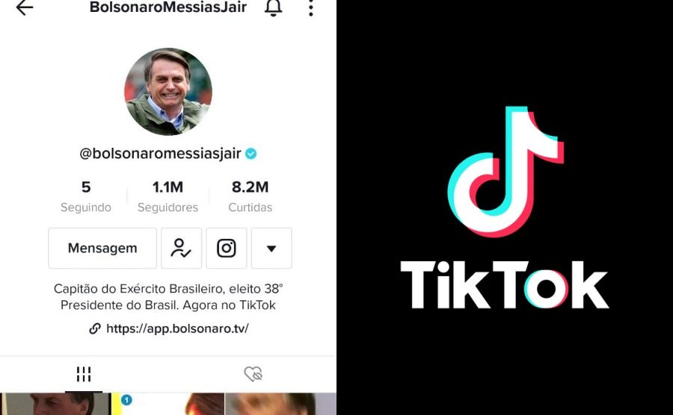Viewport: 673px width, 415px height.
Task: Open the app.bolsonaro.tv link
Action: [177, 328]
